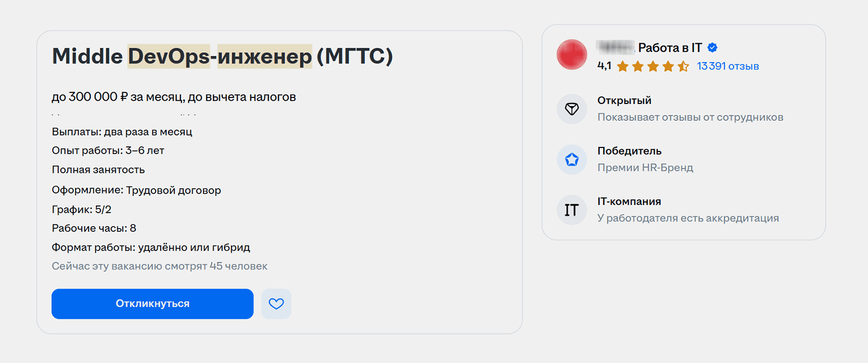The height and width of the screenshot is (363, 868).
Task: Click the У работодателя есть аккредитация text
Action: click(x=688, y=218)
